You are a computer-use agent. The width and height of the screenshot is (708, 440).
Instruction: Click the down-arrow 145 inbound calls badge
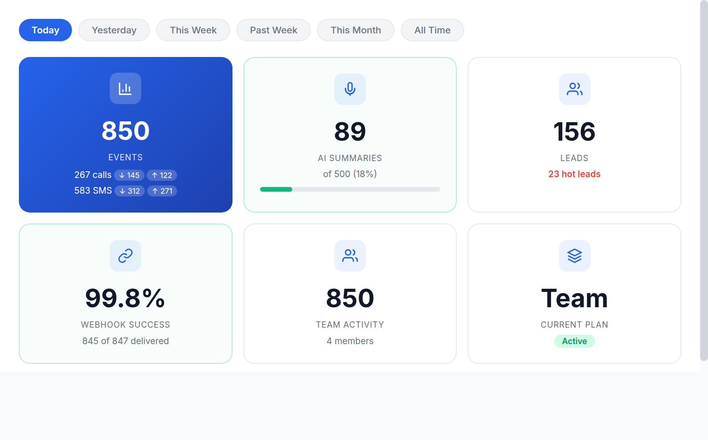tap(129, 175)
